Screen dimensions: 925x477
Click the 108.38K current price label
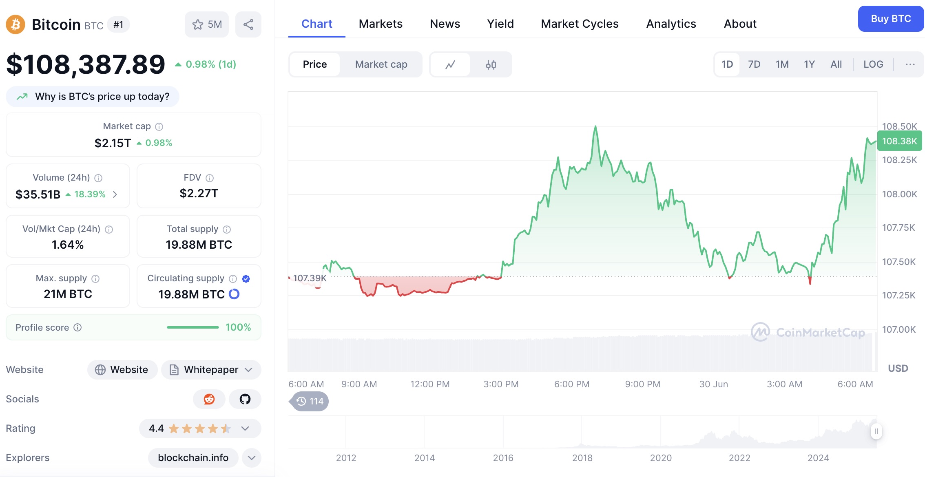(x=899, y=141)
